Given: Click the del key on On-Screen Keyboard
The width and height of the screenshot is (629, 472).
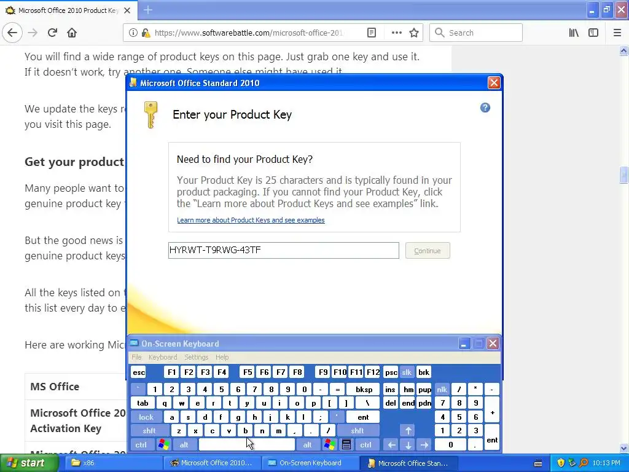Looking at the screenshot, I should [390, 403].
